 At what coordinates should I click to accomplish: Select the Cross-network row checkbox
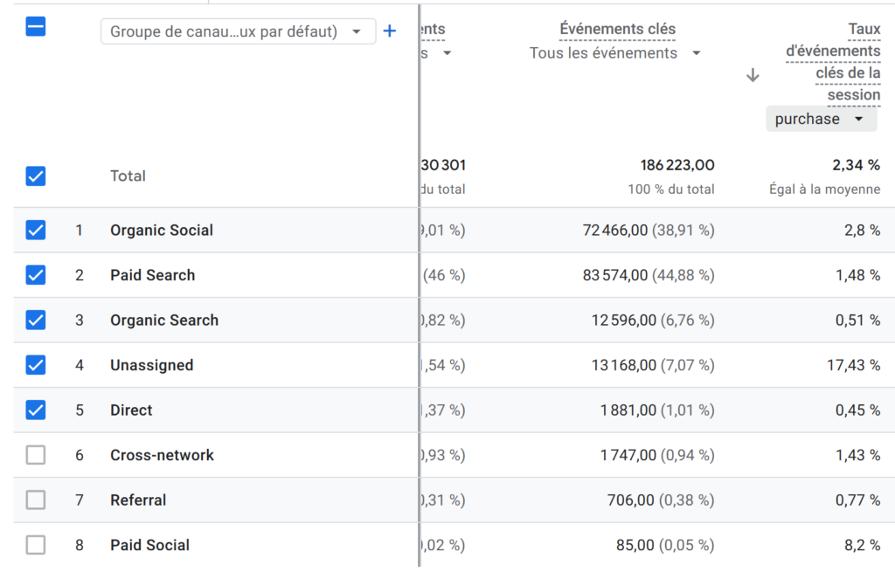35,455
